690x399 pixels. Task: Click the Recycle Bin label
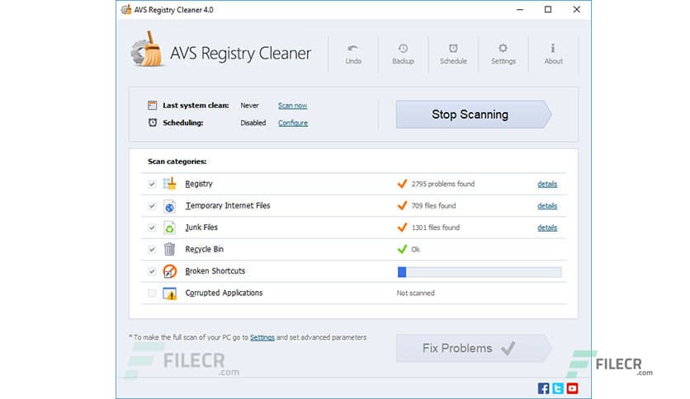[204, 249]
